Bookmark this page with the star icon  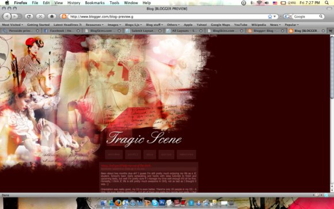click(x=270, y=16)
